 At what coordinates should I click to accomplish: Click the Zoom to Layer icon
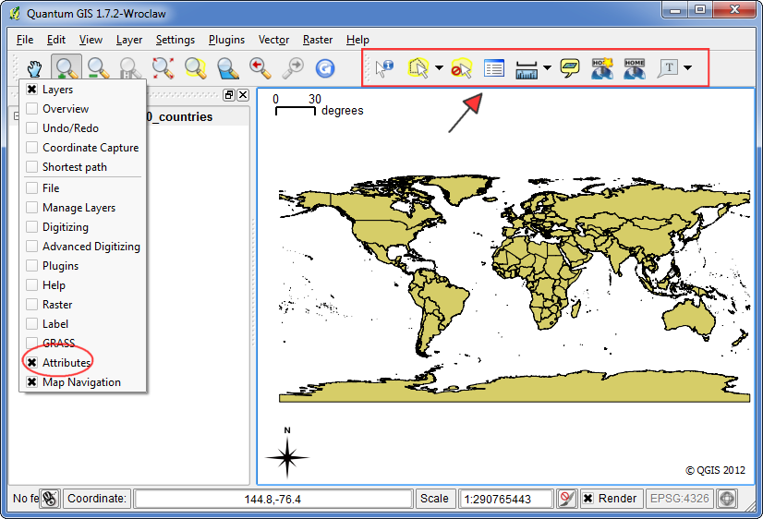[227, 68]
